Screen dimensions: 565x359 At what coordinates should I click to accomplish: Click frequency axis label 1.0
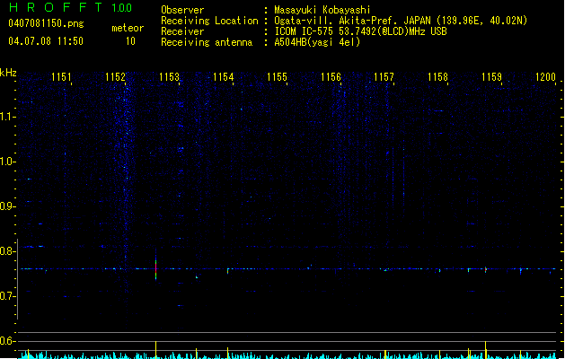[x=7, y=162]
